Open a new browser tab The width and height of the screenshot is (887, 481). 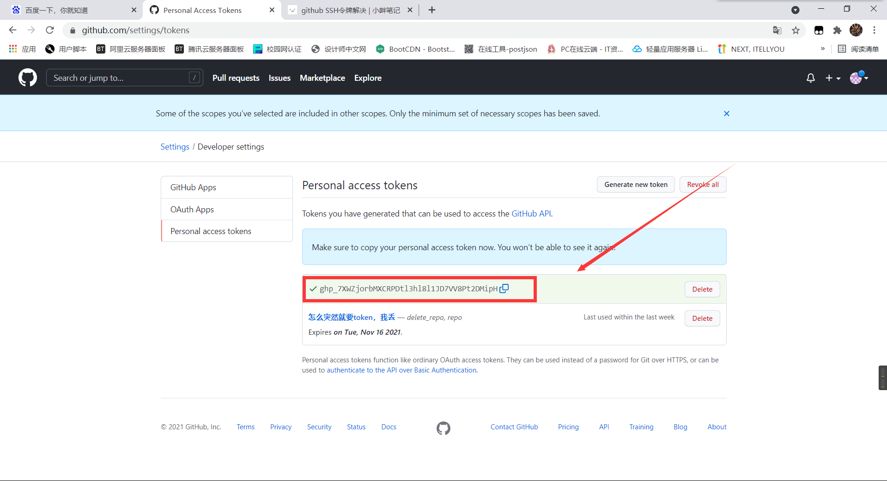[432, 10]
